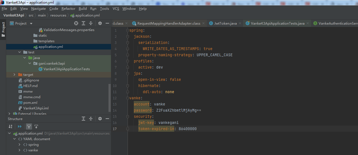This screenshot has width=358, height=155.
Task: Toggle the Project side stripe button
Action: pos(3,29)
